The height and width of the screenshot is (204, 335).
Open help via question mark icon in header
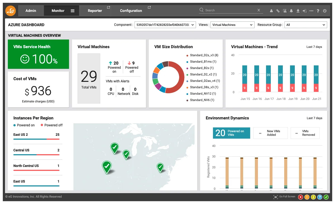(x=318, y=11)
